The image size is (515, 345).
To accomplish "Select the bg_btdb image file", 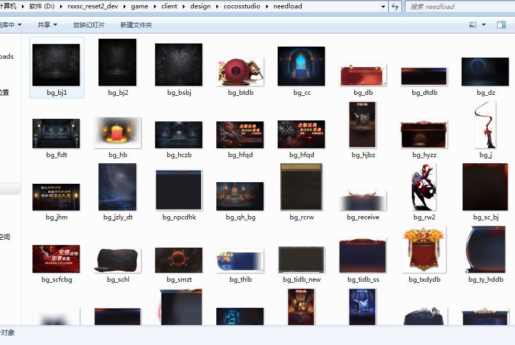I will pyautogui.click(x=240, y=72).
